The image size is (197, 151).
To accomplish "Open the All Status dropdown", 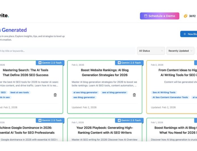I will tap(151, 51).
